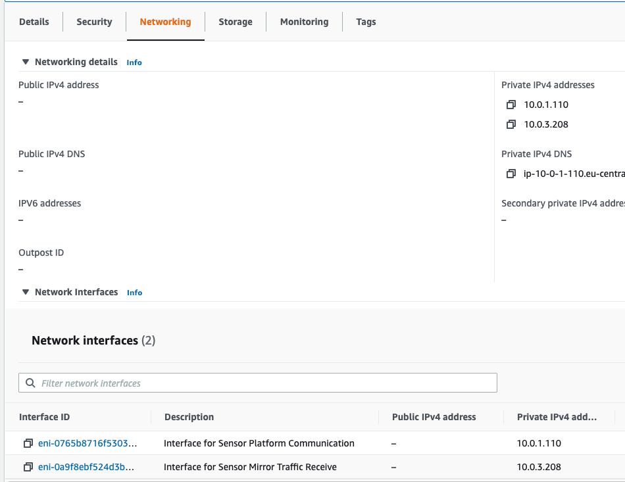Screen dimensions: 625x482
Task: Switch to the Tags tab
Action: 366,22
